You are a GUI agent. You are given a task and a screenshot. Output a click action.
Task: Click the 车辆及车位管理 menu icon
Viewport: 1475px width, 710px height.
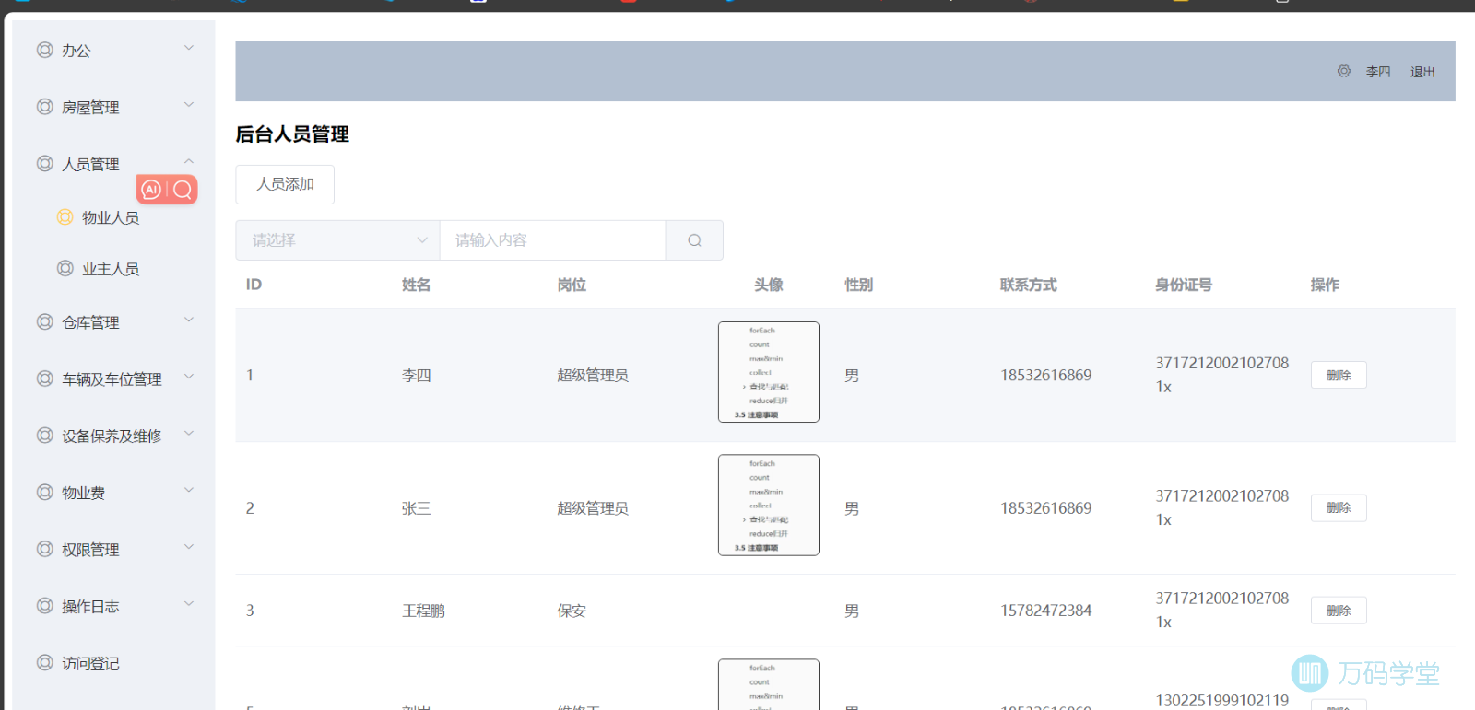[x=44, y=378]
